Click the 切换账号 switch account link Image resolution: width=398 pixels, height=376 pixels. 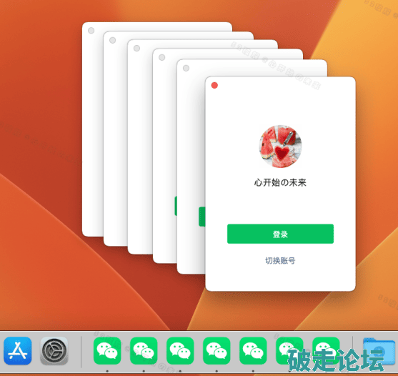coord(280,260)
